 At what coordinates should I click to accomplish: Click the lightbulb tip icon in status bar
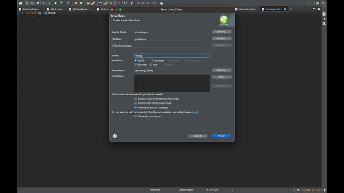pyautogui.click(x=325, y=190)
